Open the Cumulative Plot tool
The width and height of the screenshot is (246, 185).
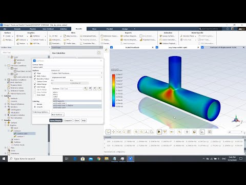tap(88, 44)
